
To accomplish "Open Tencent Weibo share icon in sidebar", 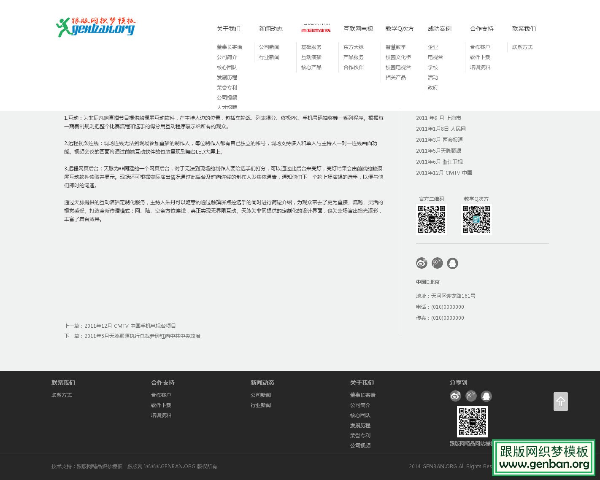I will point(437,263).
